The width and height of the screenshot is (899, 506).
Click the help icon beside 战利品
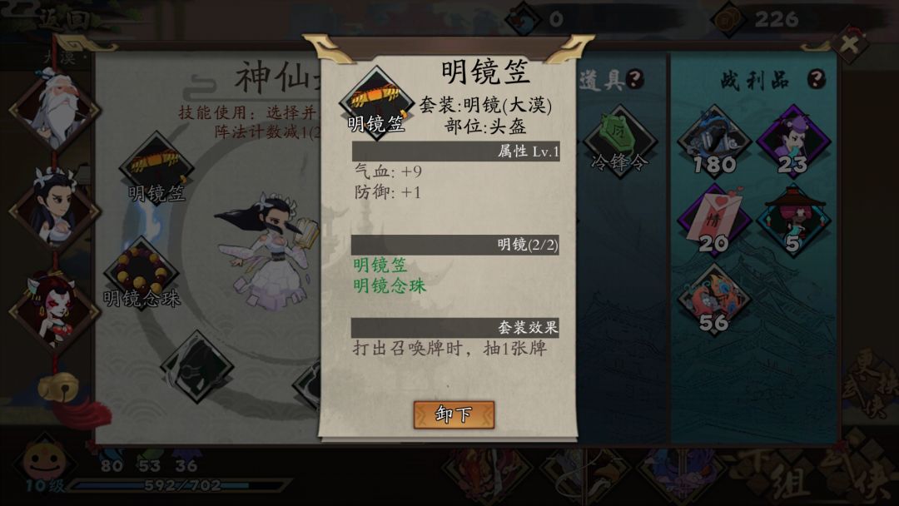point(817,78)
